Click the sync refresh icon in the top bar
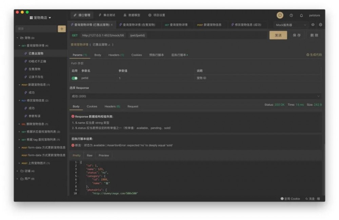The image size is (339, 220). (x=280, y=15)
